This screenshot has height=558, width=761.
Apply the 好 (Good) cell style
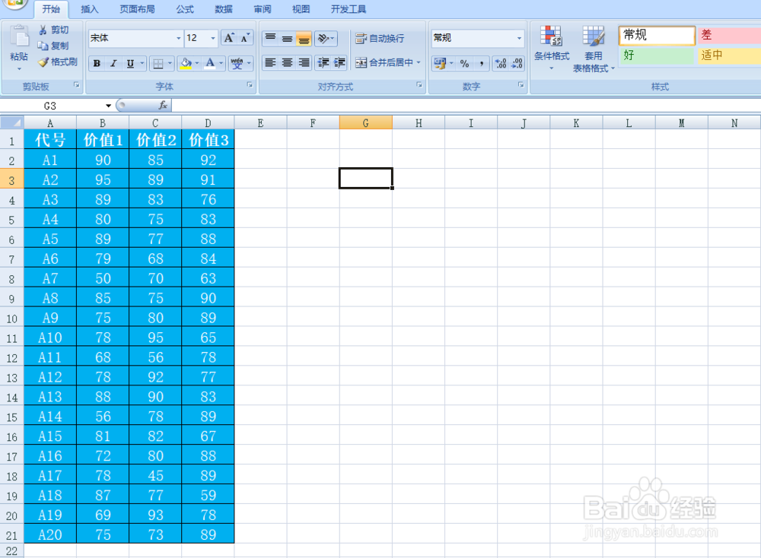coord(658,55)
